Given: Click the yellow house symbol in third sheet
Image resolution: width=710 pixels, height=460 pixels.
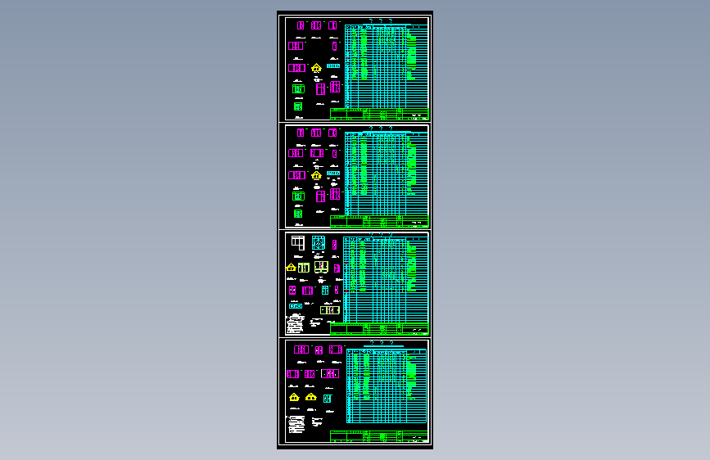Looking at the screenshot, I should (292, 268).
